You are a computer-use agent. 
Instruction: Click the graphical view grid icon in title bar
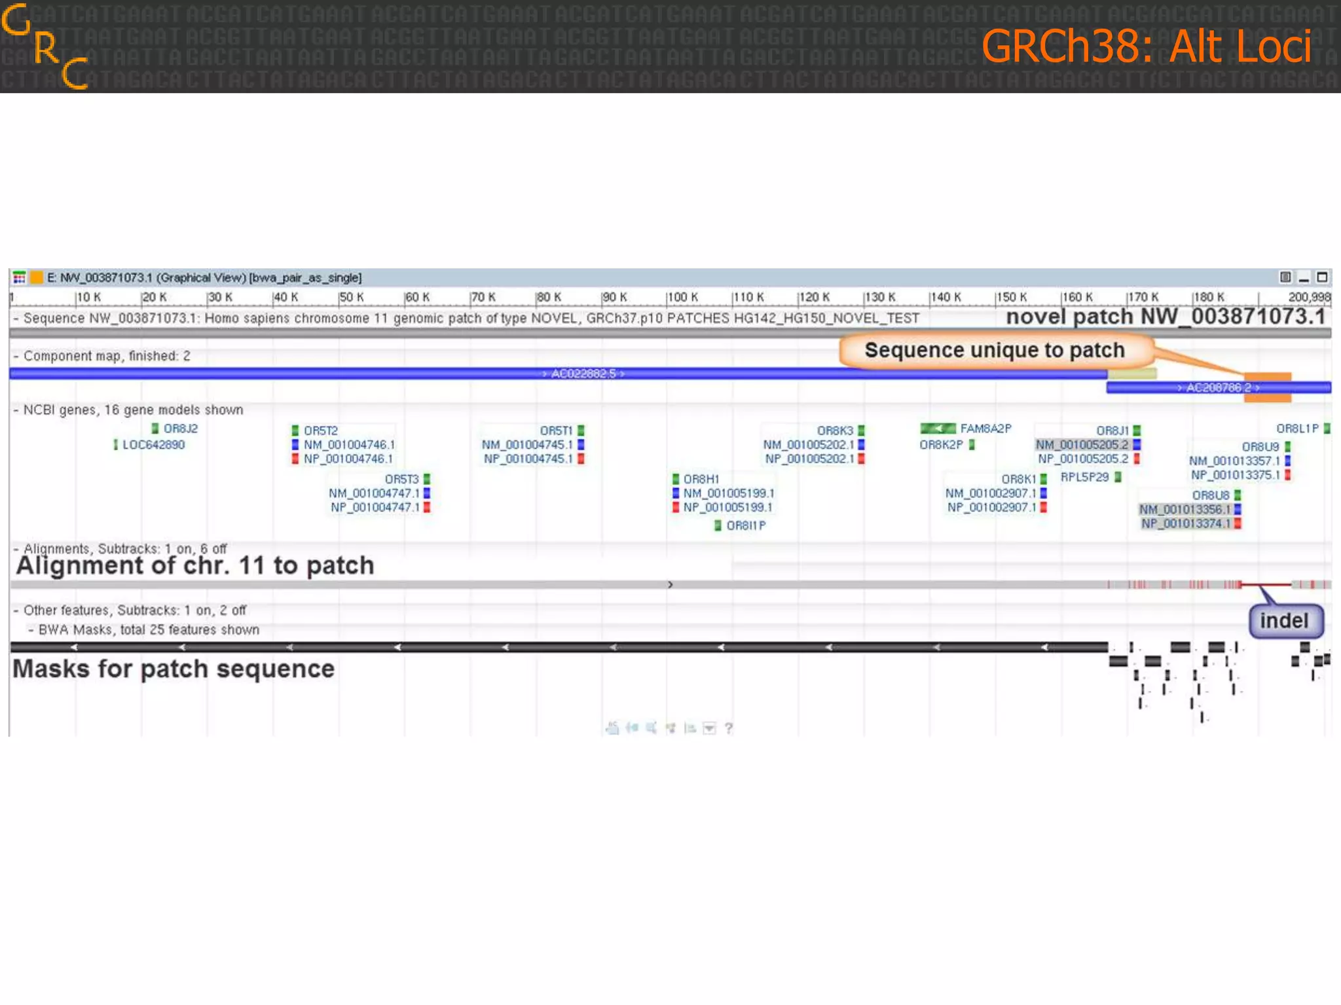click(x=19, y=277)
